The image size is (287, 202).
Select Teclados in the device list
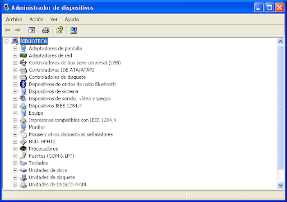coord(38,163)
